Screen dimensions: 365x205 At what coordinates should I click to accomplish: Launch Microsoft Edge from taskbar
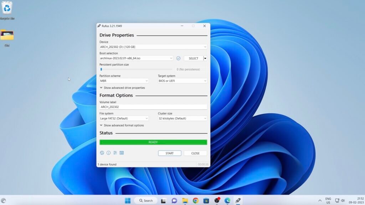pos(227,201)
